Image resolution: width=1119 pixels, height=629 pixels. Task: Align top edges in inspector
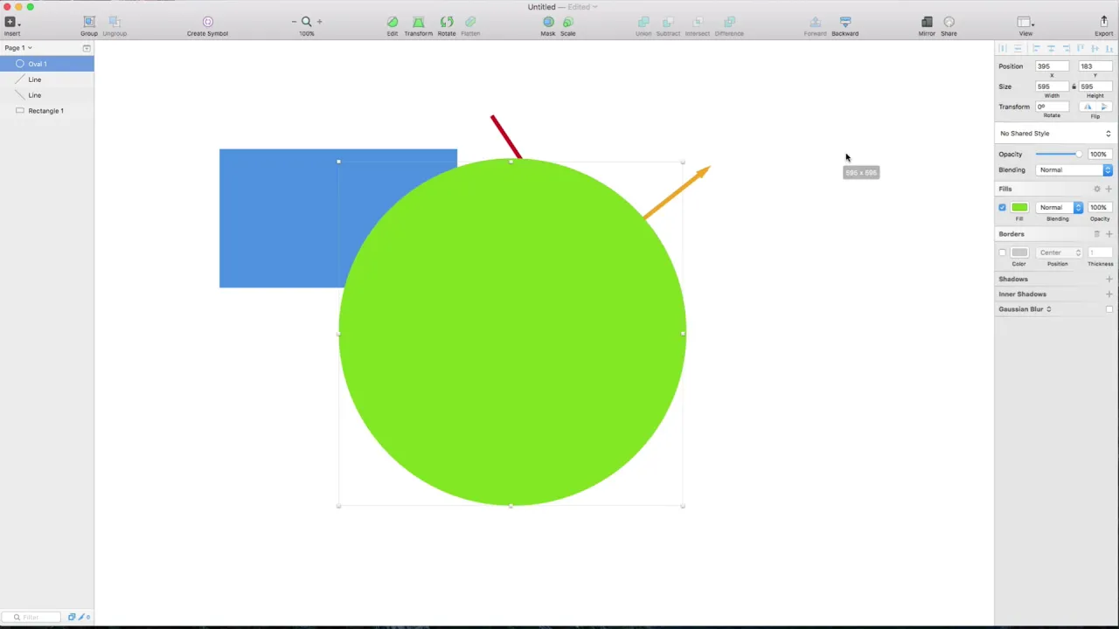point(1081,49)
